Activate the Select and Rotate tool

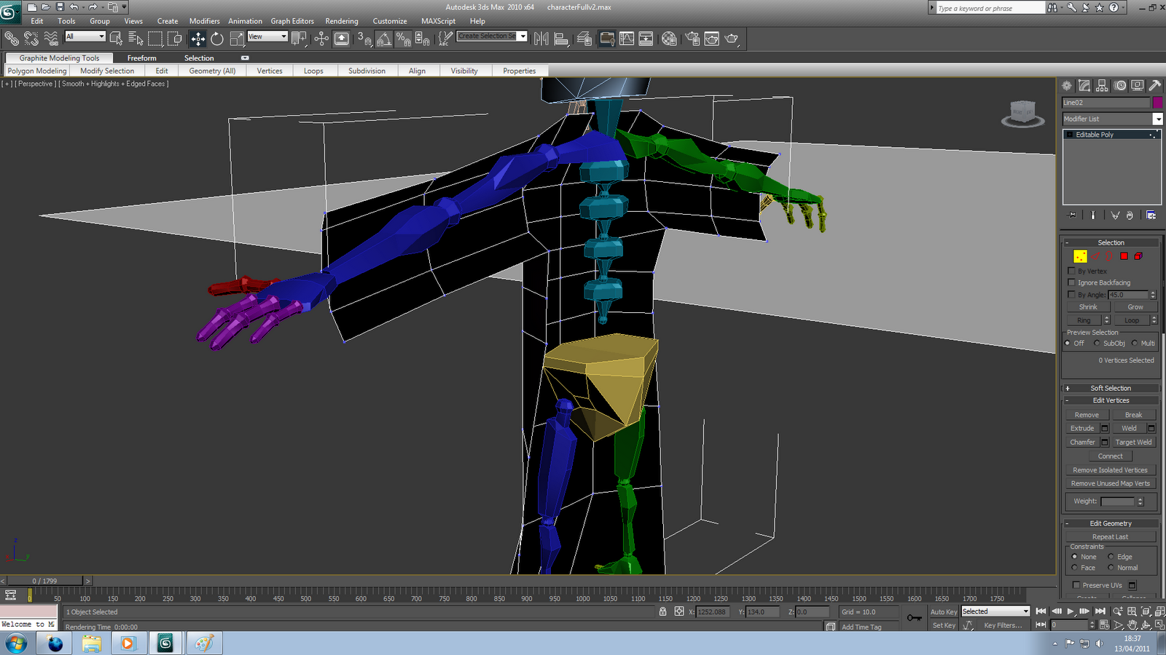[219, 39]
